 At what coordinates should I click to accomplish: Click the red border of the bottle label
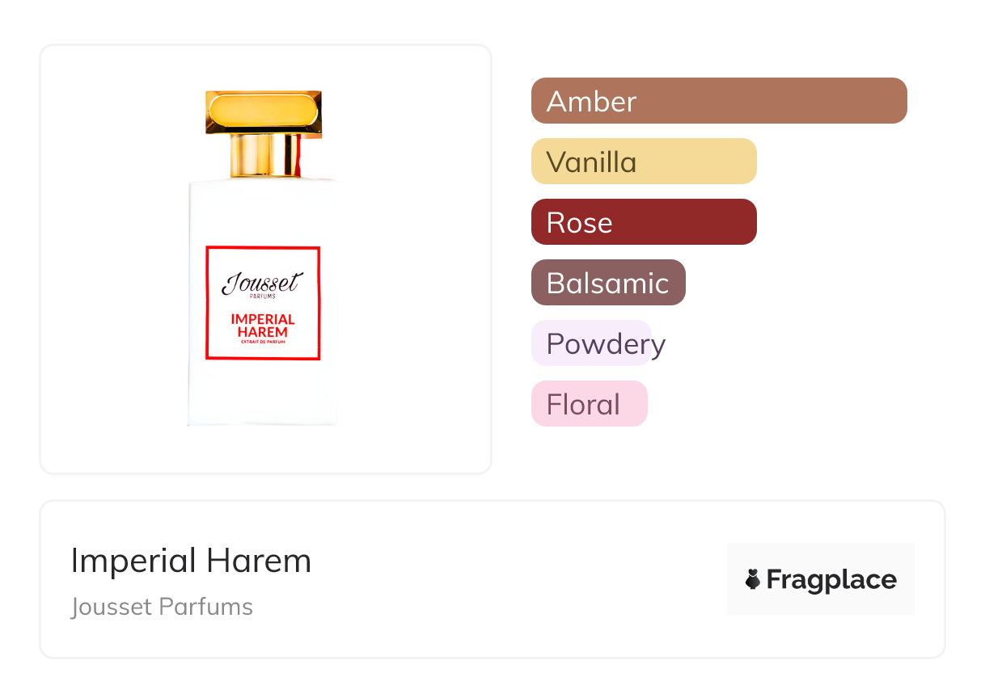pyautogui.click(x=207, y=303)
